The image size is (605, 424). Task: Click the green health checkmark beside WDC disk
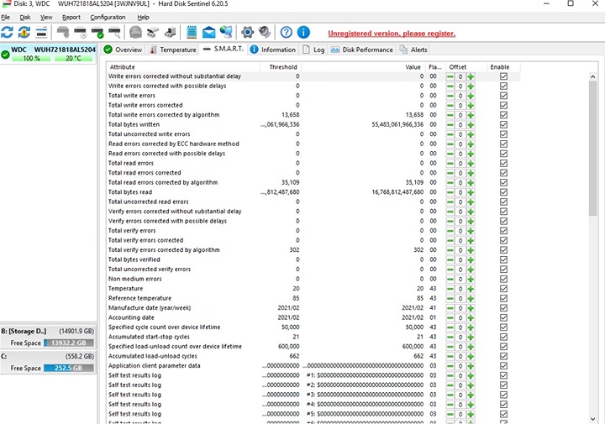pos(5,55)
